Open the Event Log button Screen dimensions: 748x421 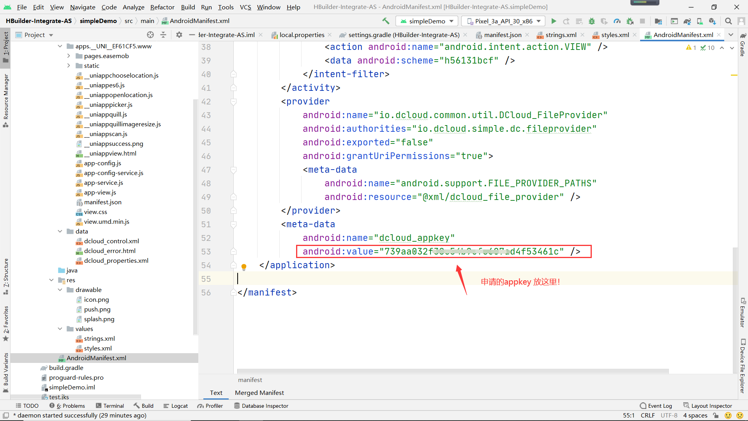point(656,406)
